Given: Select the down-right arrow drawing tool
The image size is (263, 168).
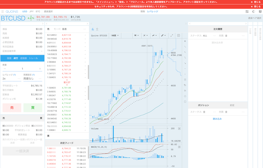Looking at the screenshot, I should click(x=185, y=63).
